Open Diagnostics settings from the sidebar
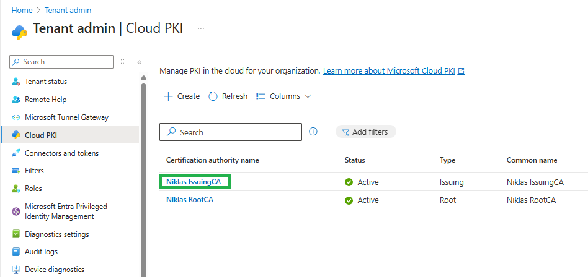This screenshot has width=588, height=277. [56, 234]
